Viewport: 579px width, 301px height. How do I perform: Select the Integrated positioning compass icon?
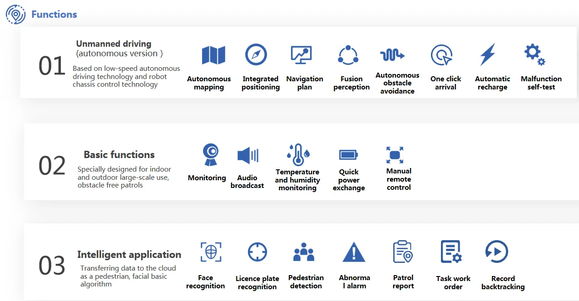click(x=256, y=55)
